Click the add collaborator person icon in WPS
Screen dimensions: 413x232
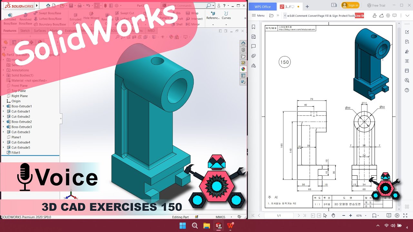point(375,15)
